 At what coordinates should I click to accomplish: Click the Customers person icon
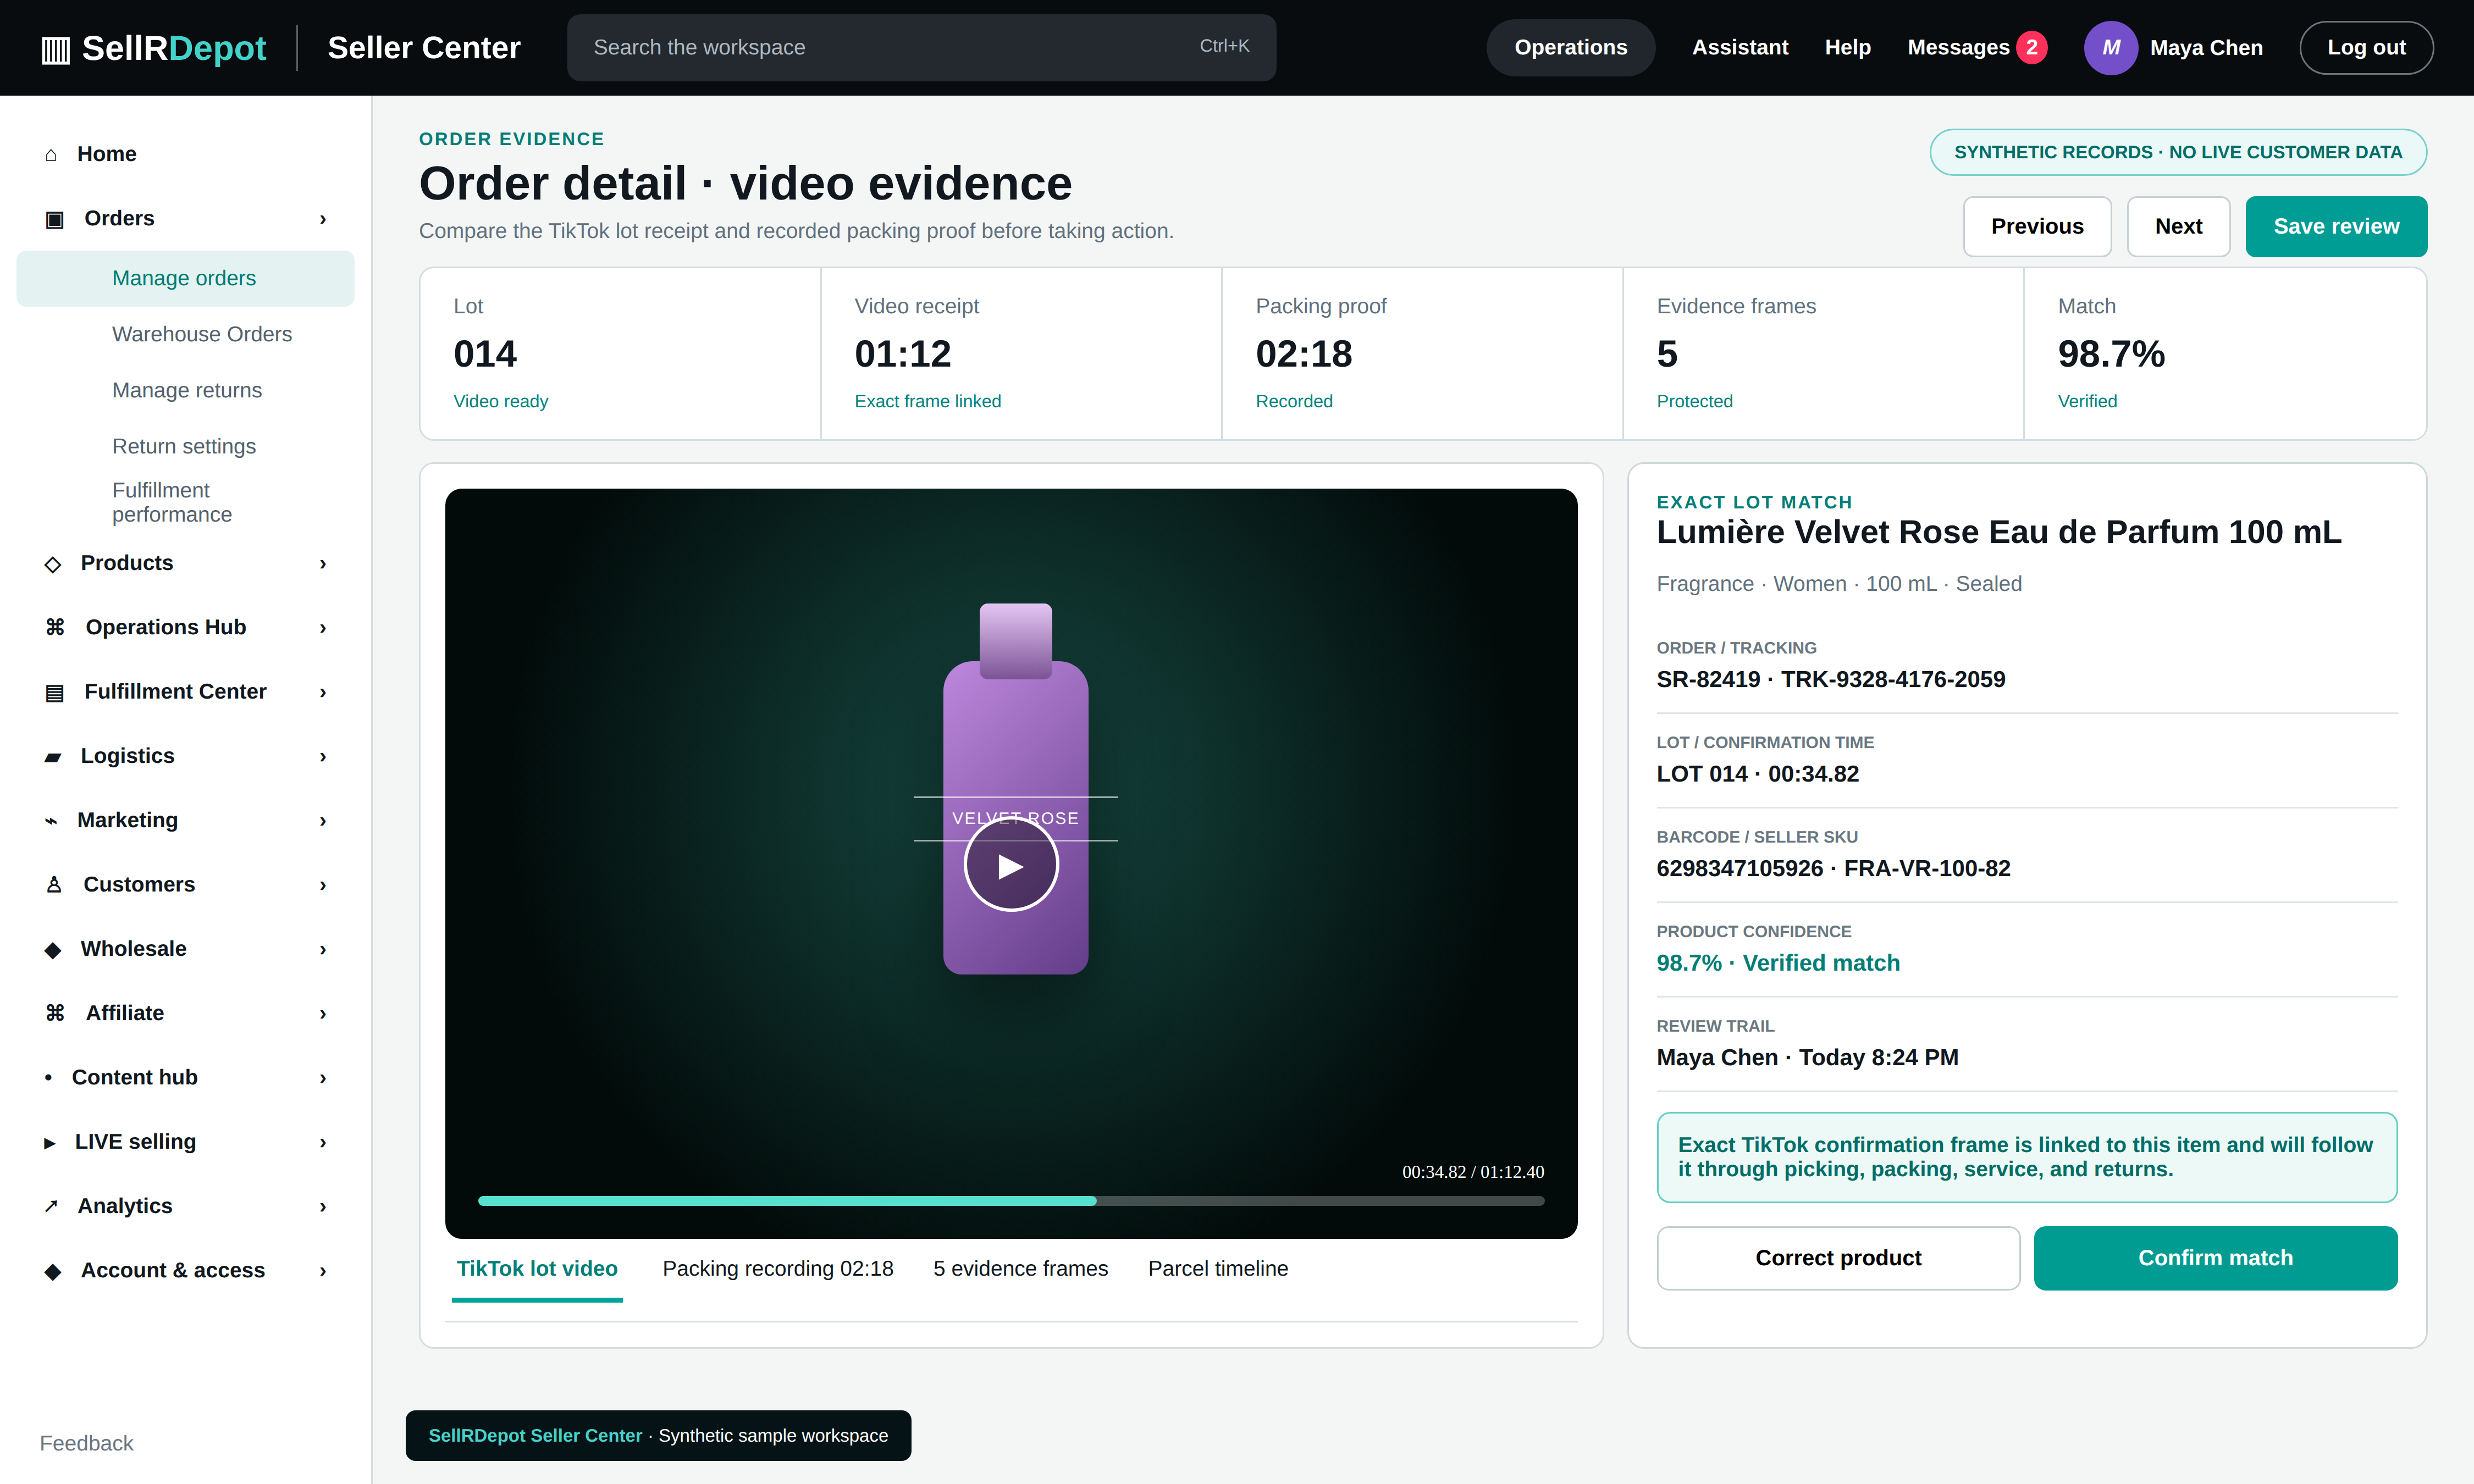pyautogui.click(x=54, y=885)
